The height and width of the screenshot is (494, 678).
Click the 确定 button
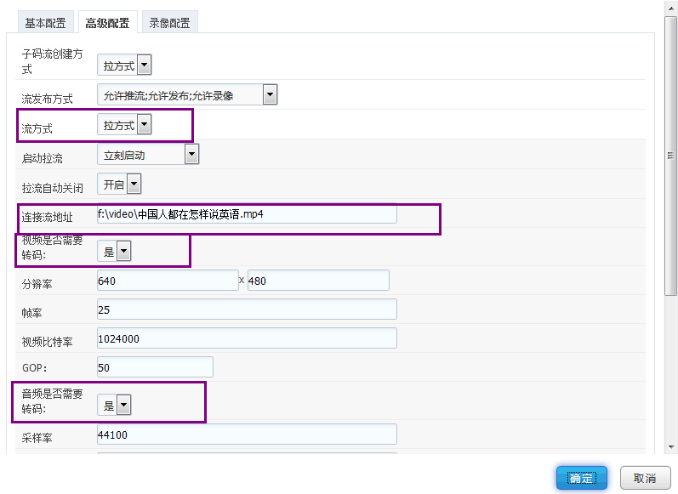tap(582, 478)
